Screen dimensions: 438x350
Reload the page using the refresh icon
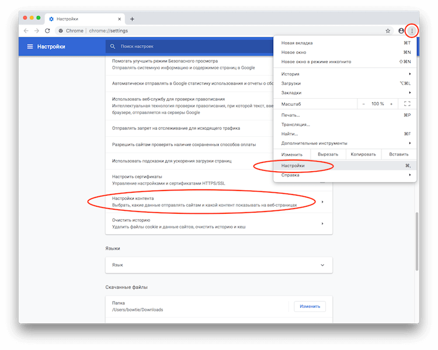click(x=48, y=30)
